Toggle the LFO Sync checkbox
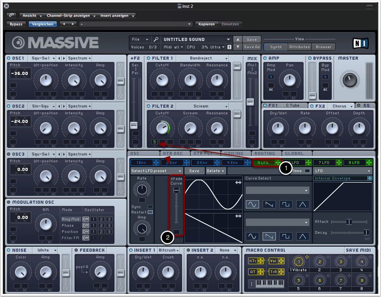 tap(150, 206)
